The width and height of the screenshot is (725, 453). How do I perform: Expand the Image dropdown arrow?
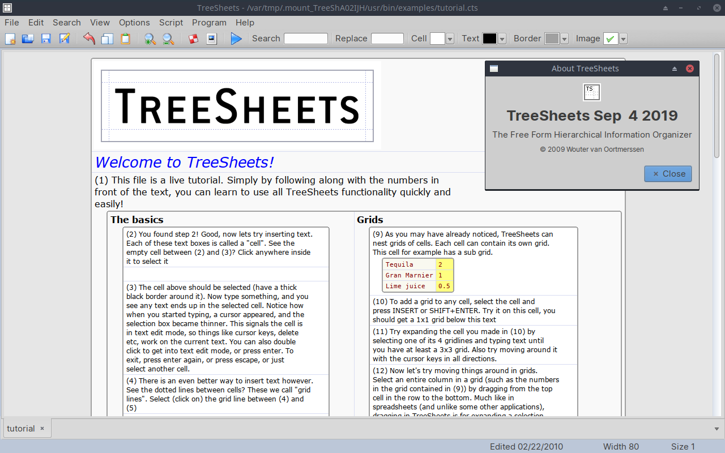click(623, 39)
